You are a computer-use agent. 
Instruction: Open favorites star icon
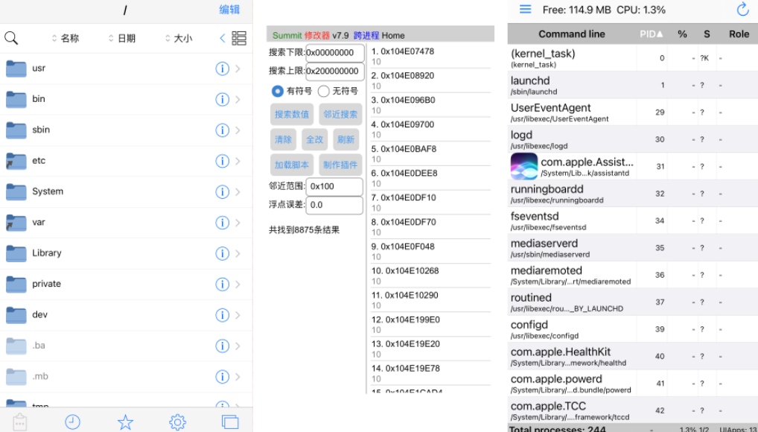click(125, 422)
